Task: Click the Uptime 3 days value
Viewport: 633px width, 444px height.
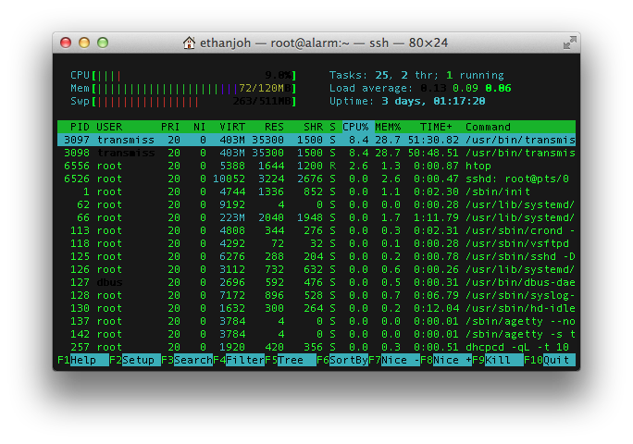Action: pos(433,102)
